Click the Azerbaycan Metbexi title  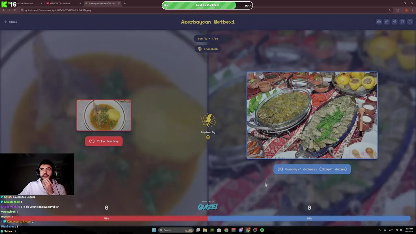pyautogui.click(x=208, y=22)
